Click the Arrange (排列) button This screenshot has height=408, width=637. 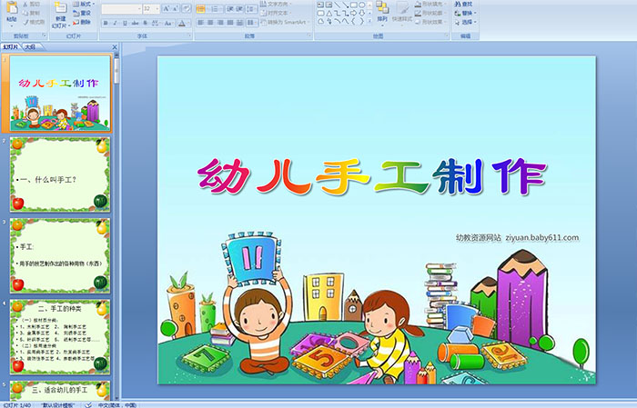tap(382, 14)
